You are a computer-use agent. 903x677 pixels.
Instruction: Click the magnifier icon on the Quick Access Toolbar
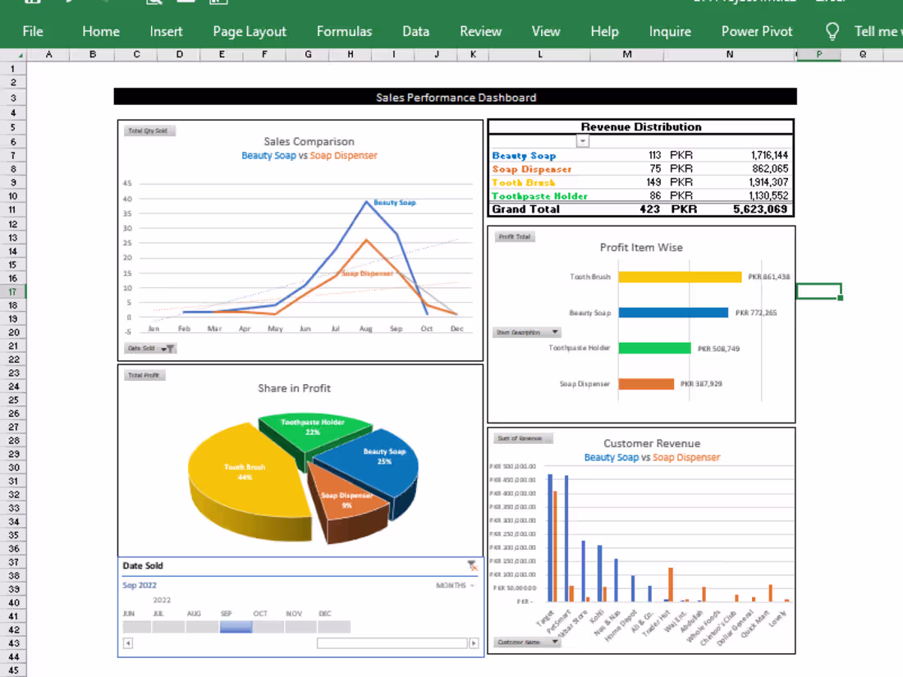[x=154, y=2]
